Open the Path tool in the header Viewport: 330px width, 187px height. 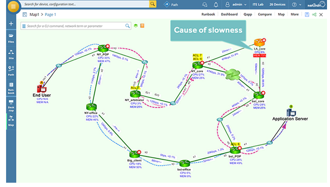pyautogui.click(x=171, y=4)
